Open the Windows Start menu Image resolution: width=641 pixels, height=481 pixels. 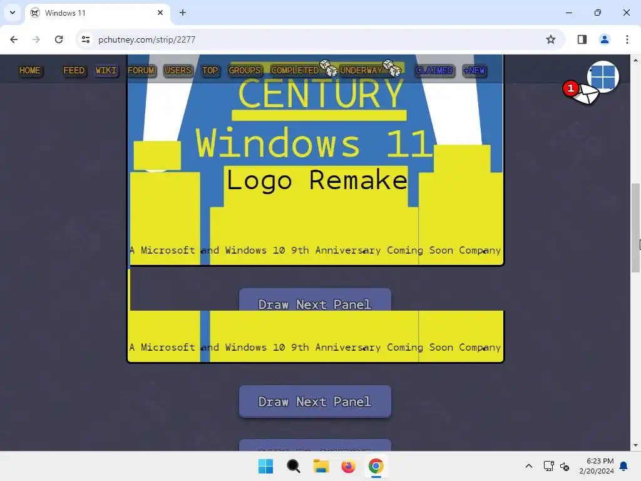pos(265,466)
